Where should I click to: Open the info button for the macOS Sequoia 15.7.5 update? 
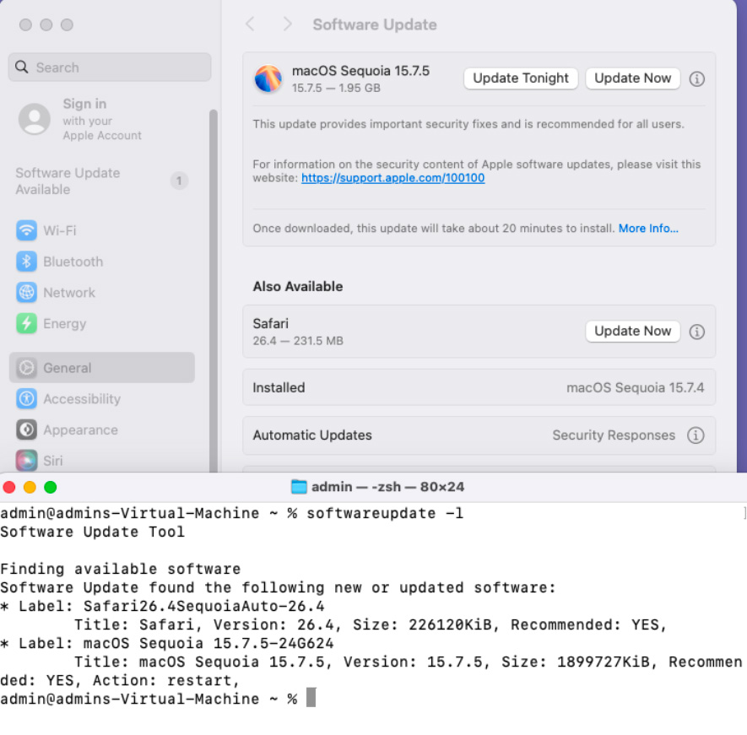(696, 79)
